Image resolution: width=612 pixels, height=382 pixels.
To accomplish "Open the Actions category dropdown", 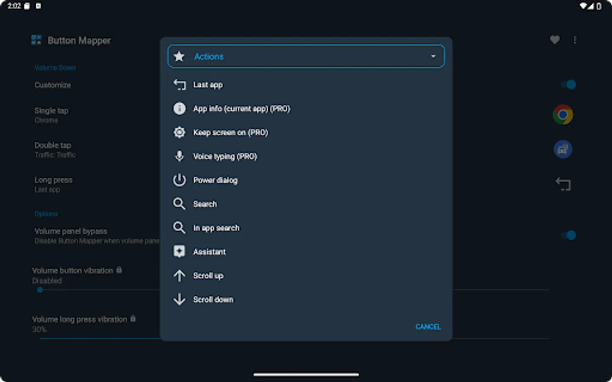I will coord(306,56).
